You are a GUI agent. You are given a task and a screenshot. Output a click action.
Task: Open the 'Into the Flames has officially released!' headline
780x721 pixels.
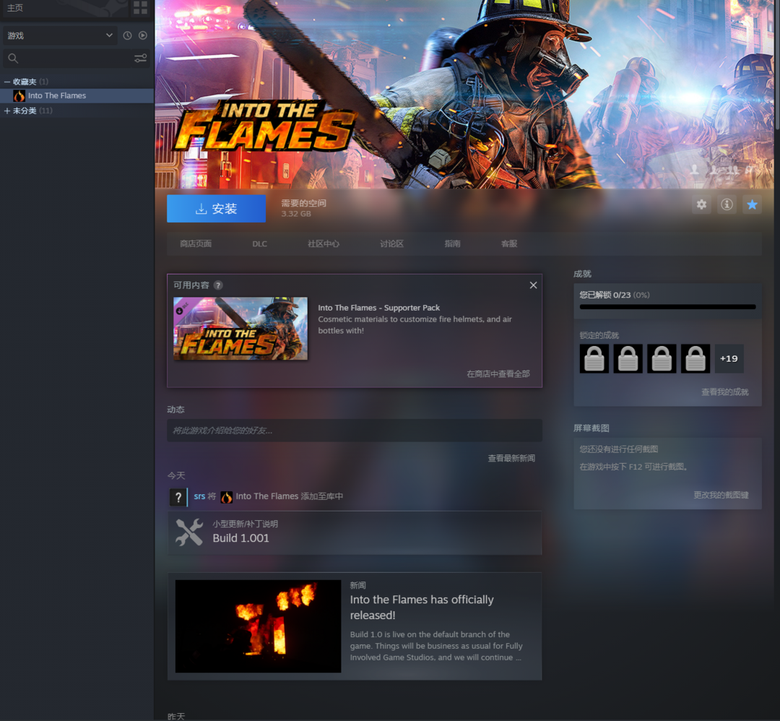pyautogui.click(x=422, y=607)
